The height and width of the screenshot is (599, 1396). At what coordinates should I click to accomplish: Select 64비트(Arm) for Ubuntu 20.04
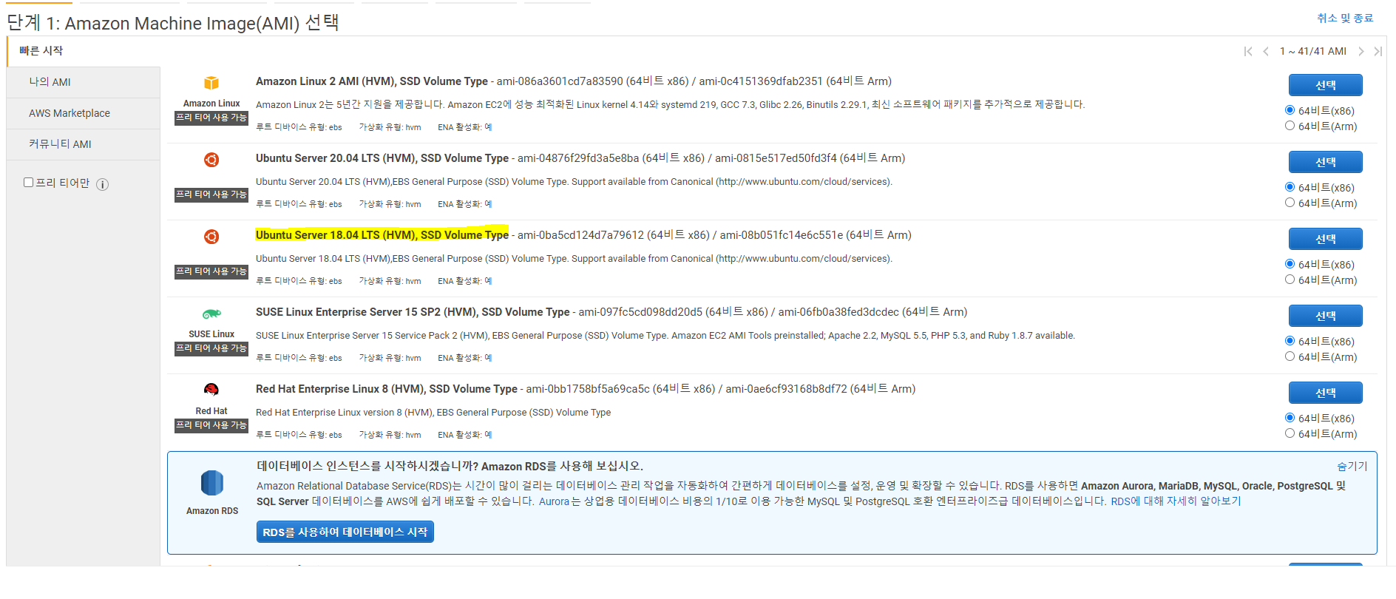click(x=1290, y=203)
